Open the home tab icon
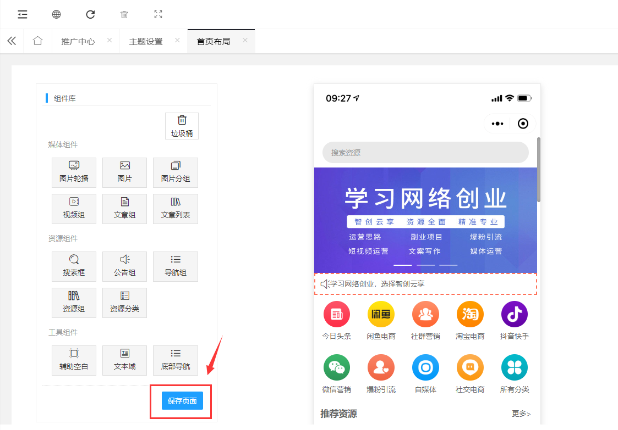This screenshot has width=618, height=430. click(x=37, y=41)
